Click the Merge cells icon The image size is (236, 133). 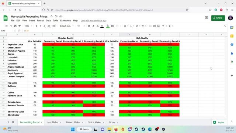117,26
